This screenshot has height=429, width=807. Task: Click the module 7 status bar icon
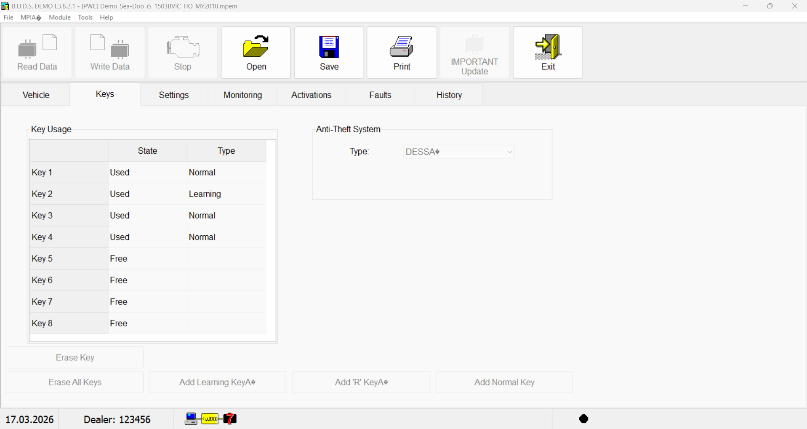tap(229, 418)
